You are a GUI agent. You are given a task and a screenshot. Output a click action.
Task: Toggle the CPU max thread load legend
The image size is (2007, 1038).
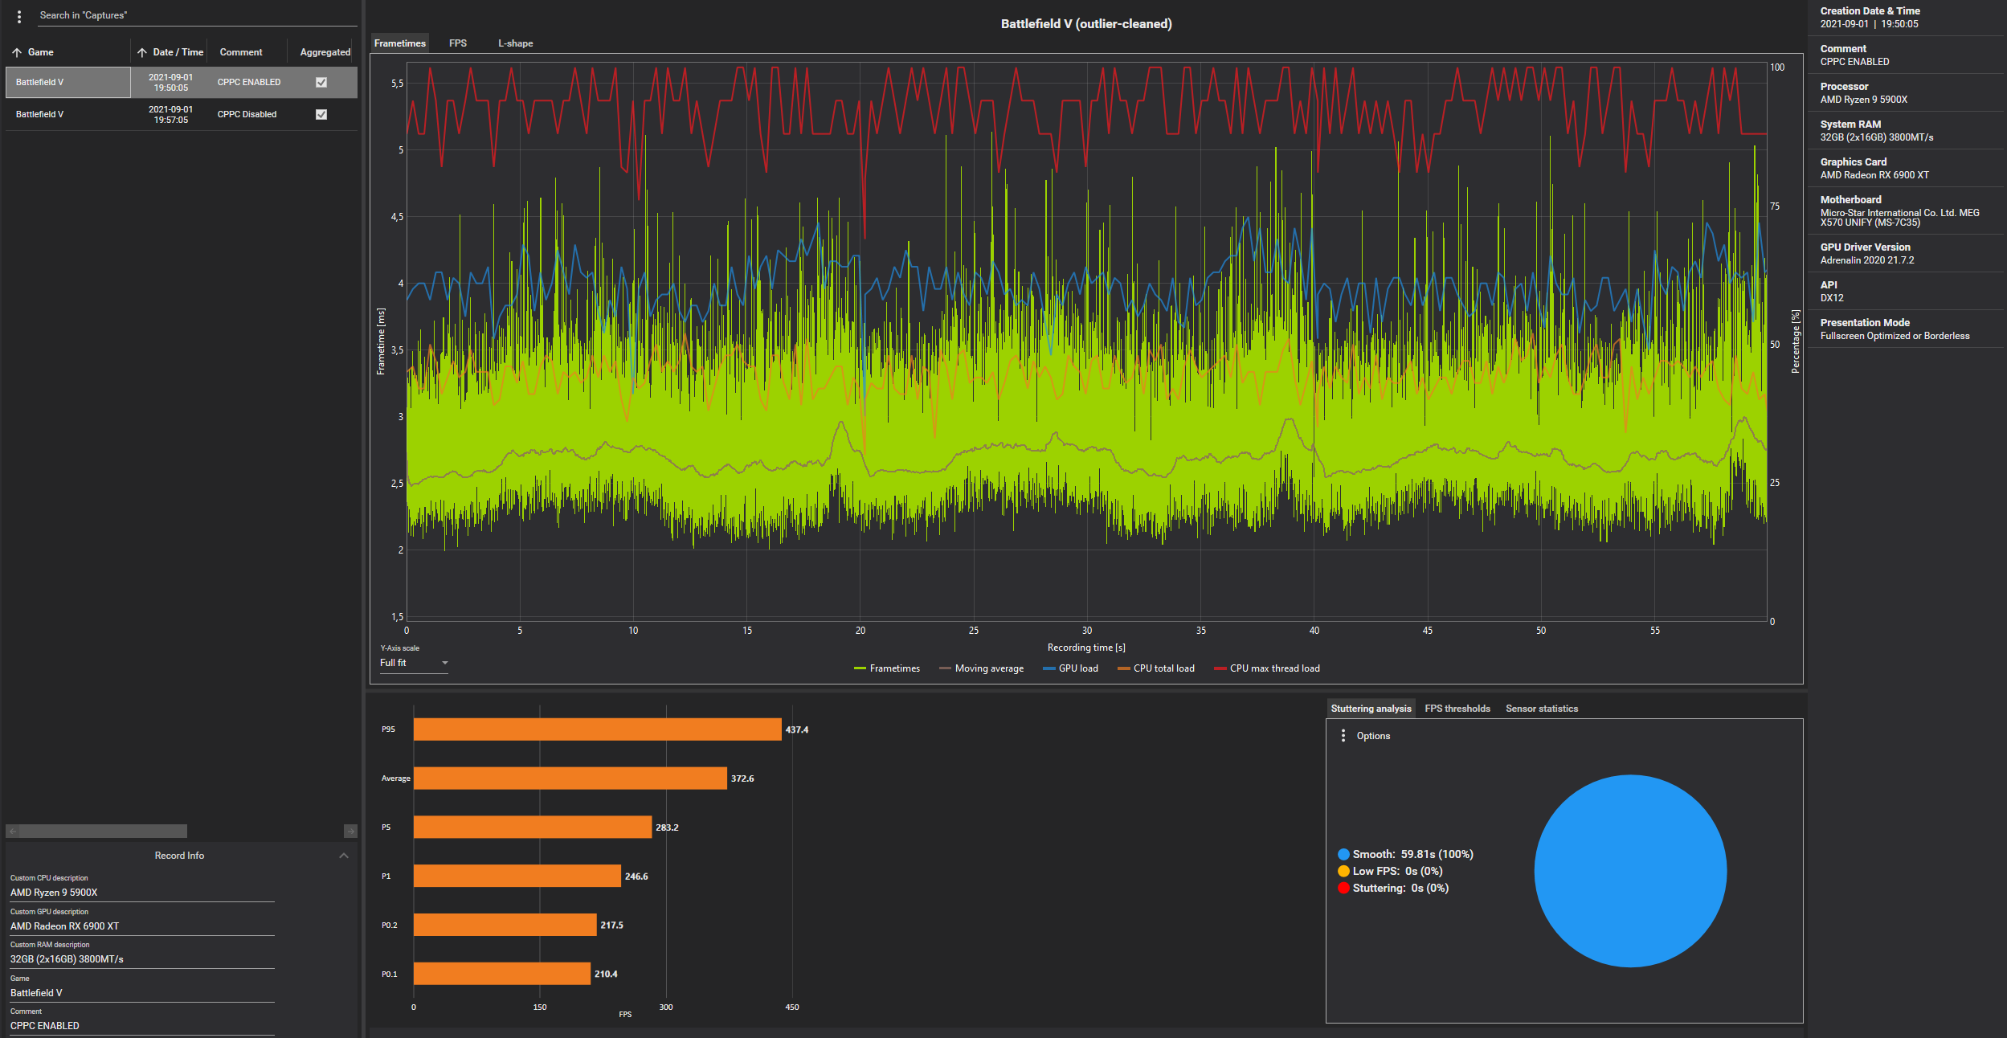1267,668
